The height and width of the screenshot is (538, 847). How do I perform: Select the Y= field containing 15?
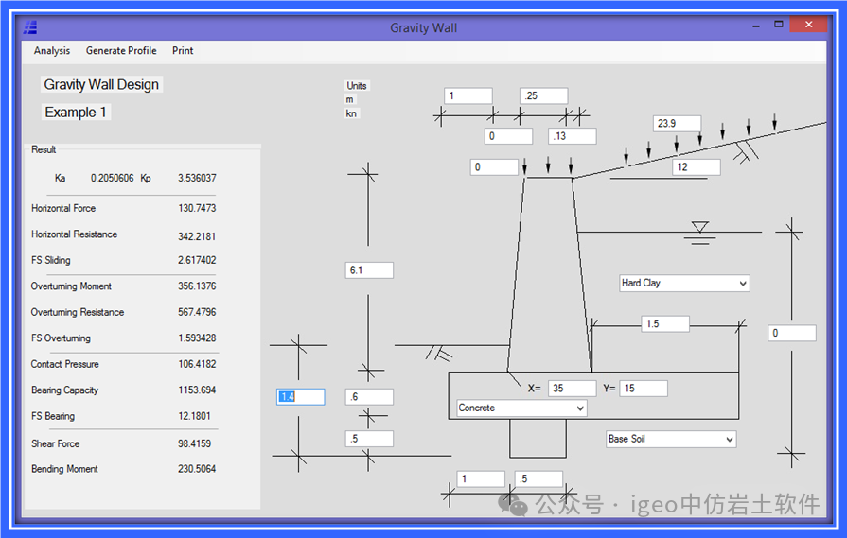643,389
